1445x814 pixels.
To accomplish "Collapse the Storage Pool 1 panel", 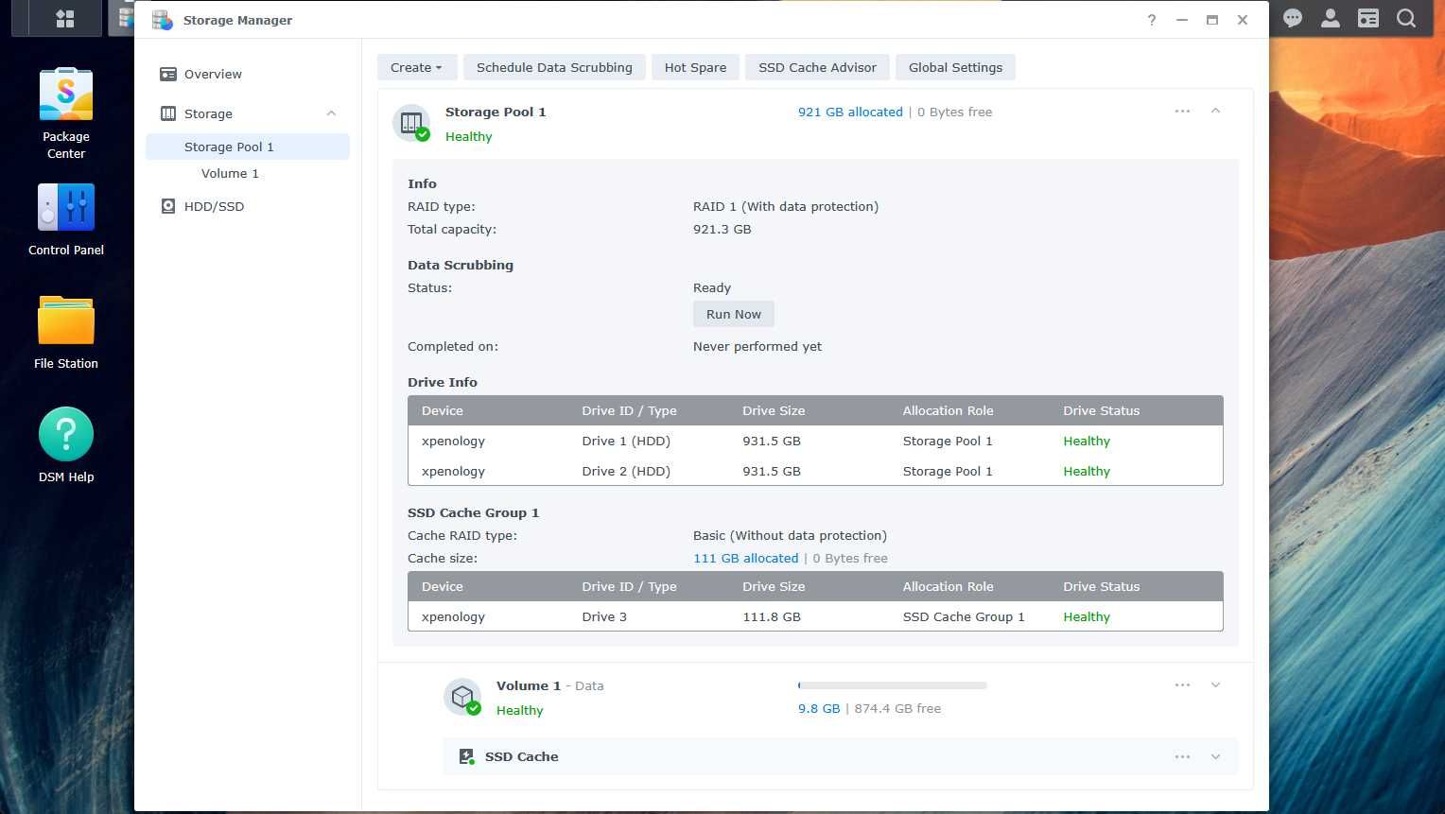I will pyautogui.click(x=1216, y=112).
